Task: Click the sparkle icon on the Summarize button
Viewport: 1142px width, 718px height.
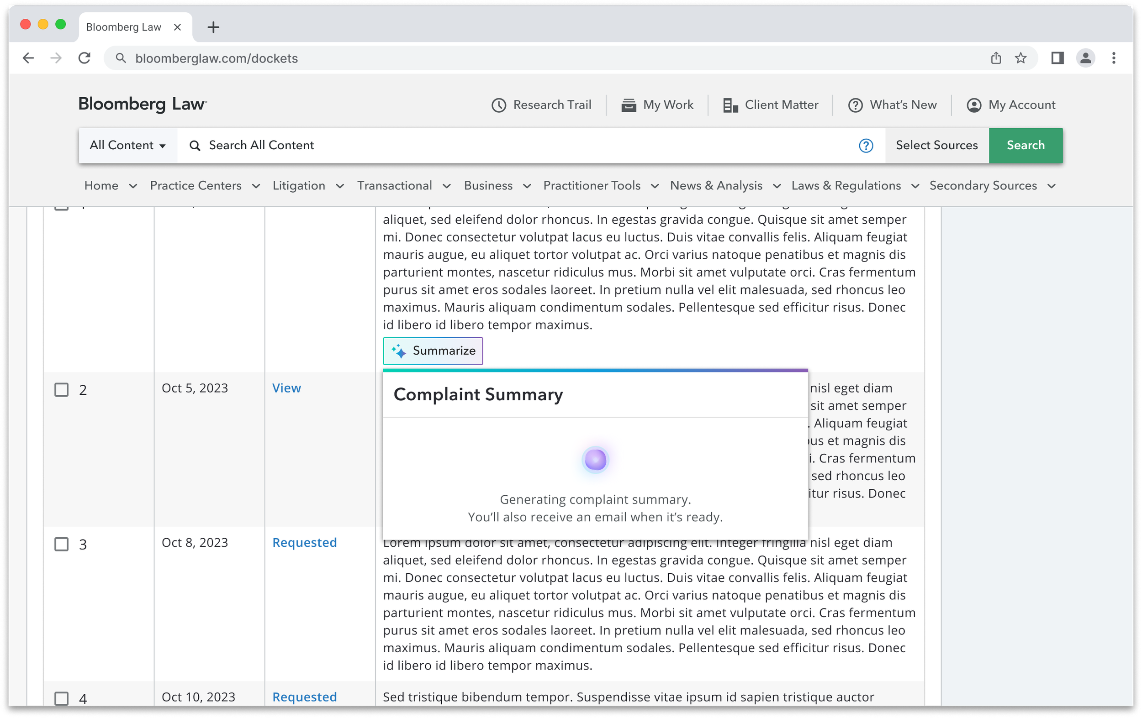Action: click(398, 351)
